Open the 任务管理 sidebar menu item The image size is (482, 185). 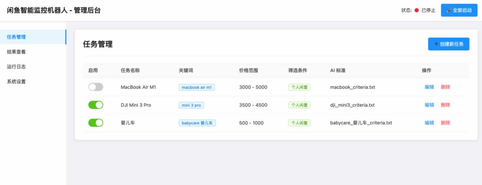click(x=16, y=37)
